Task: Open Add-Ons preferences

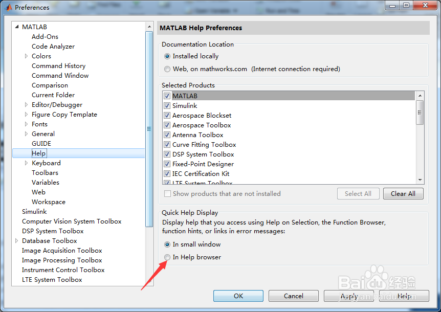Action: click(x=45, y=36)
